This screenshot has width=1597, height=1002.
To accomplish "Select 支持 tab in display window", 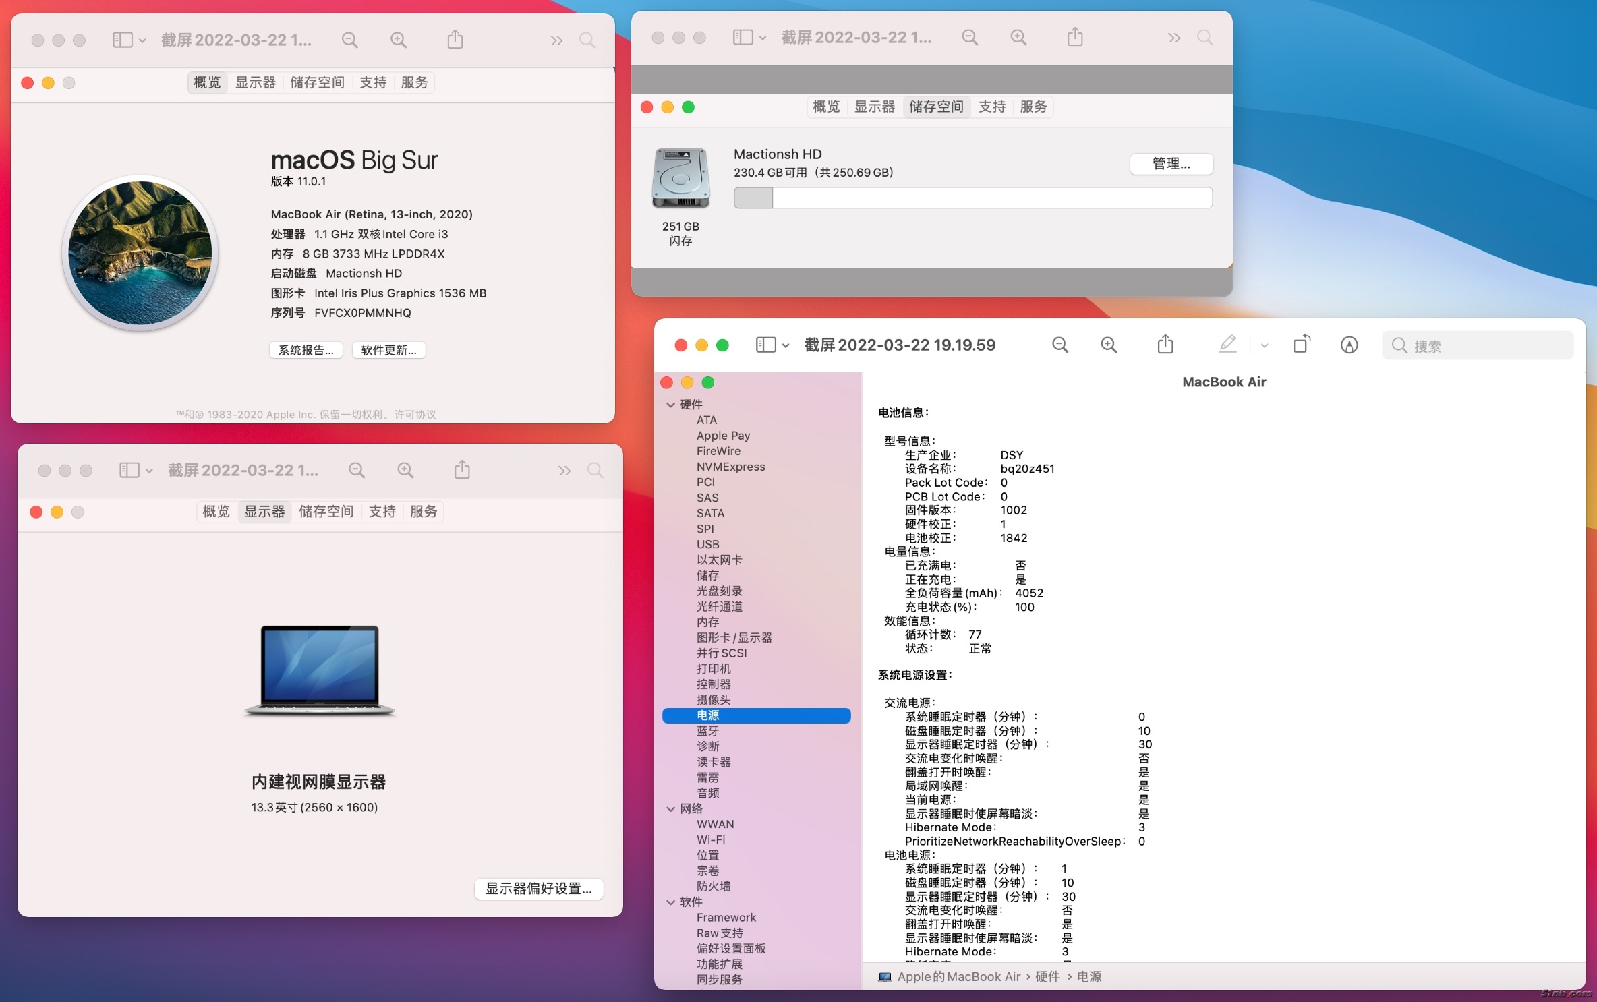I will [382, 512].
